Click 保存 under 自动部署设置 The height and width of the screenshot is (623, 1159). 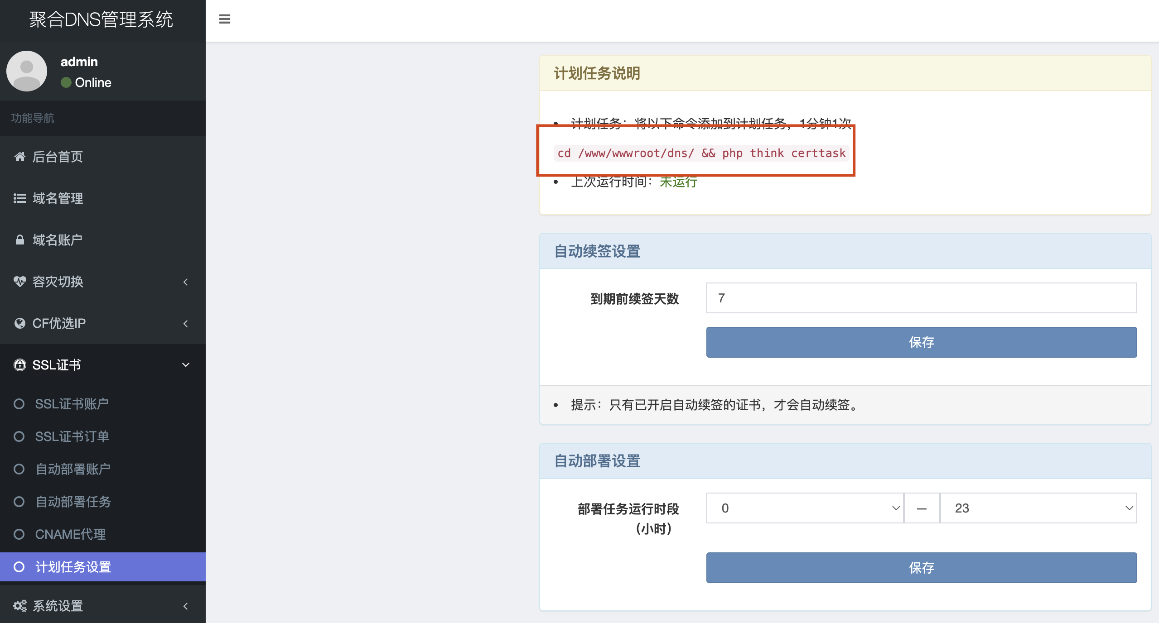pyautogui.click(x=921, y=567)
